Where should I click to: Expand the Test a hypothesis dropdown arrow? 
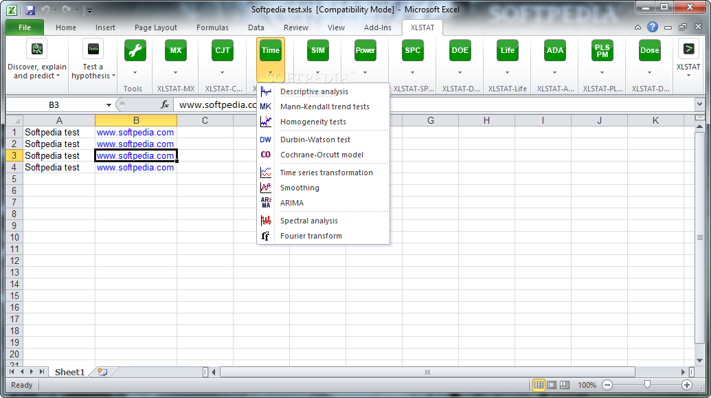tap(113, 76)
